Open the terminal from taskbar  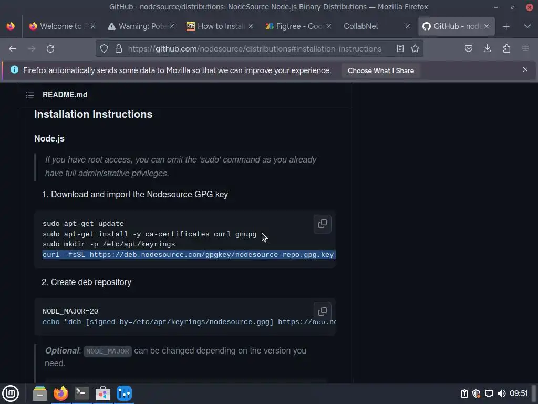coord(81,393)
